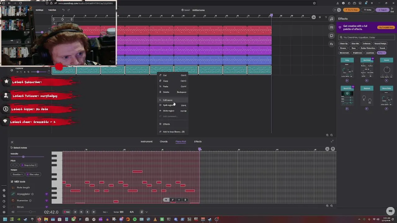Choose Split region from the context menu

(173, 105)
